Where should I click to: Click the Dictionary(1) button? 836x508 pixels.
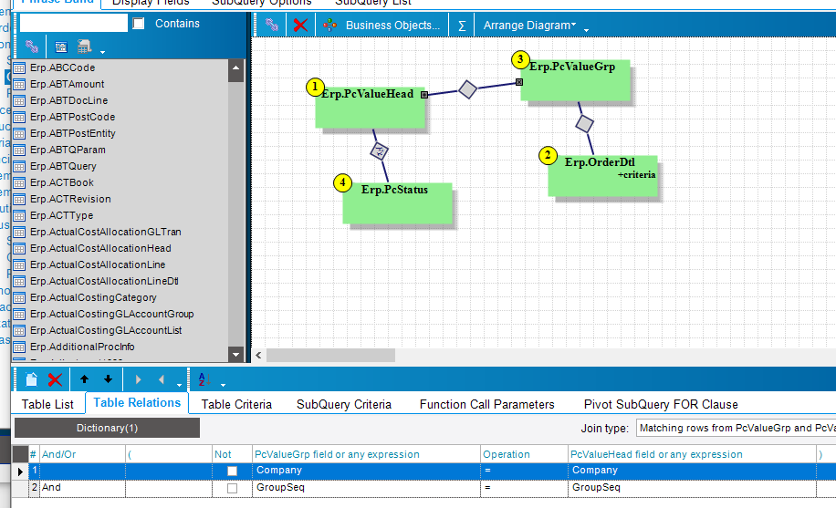(107, 428)
